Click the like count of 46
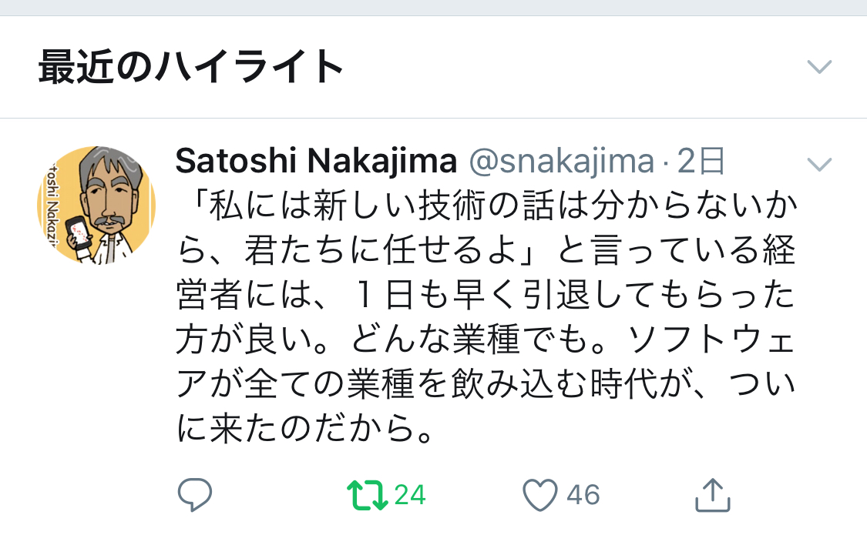 583,495
